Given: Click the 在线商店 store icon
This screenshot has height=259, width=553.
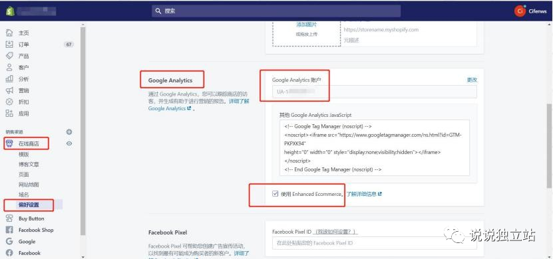Looking at the screenshot, I should tap(9, 143).
